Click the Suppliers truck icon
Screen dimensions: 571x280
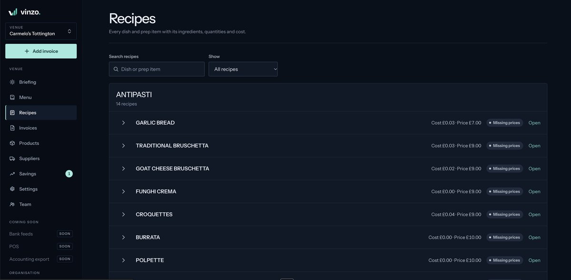click(12, 159)
